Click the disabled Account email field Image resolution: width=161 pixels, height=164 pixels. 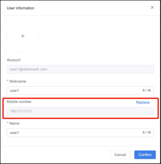click(x=80, y=69)
